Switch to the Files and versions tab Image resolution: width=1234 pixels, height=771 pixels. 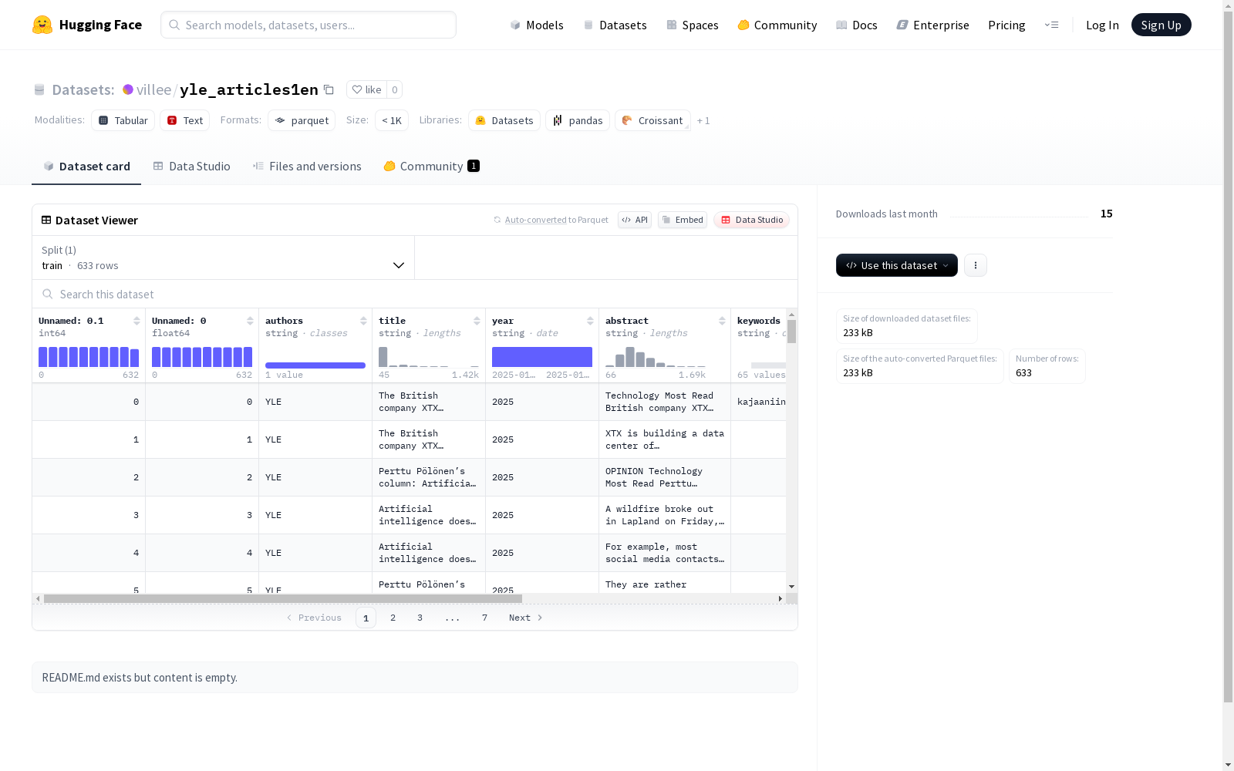(x=307, y=167)
